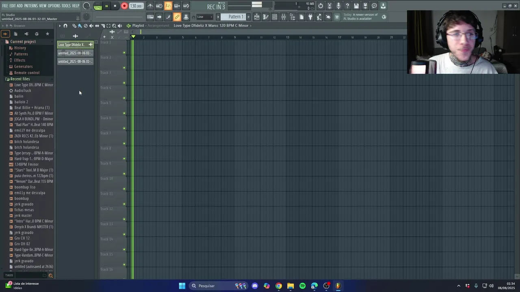This screenshot has height=292, width=520.
Task: Toggle wait for input to start playing
Action: tap(159, 6)
